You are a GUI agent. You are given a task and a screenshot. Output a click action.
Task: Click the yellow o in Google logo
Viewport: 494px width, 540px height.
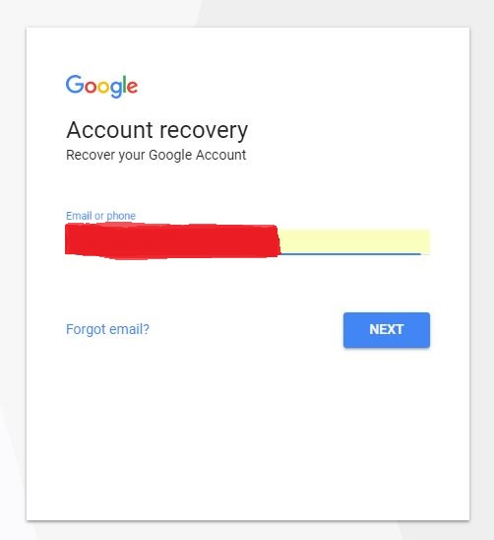pyautogui.click(x=103, y=88)
